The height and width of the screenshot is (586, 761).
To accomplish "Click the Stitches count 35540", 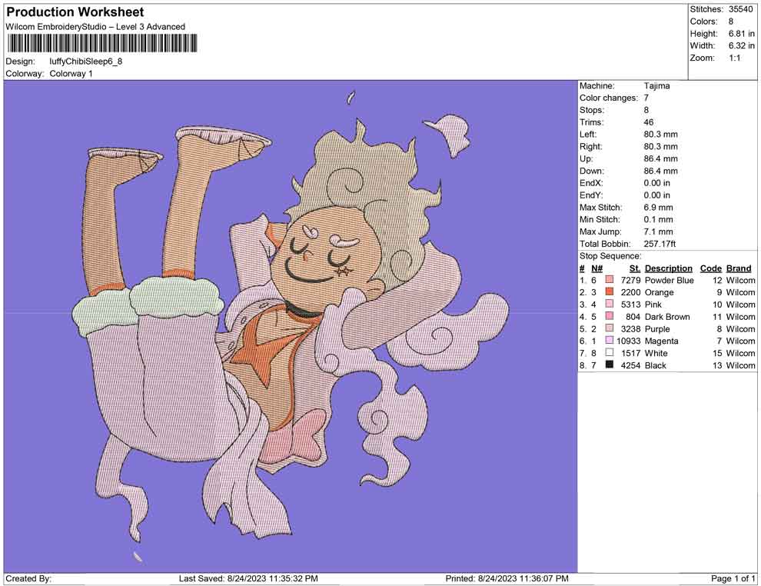I will (x=740, y=9).
